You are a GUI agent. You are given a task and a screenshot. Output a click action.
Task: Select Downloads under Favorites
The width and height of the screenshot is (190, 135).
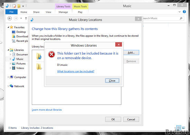pyautogui.click(x=22, y=36)
